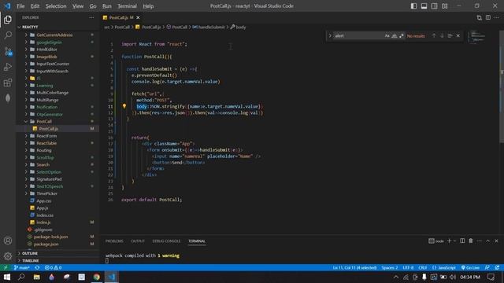This screenshot has height=283, width=504.
Task: Kill terminal with trash icon
Action: [471, 241]
